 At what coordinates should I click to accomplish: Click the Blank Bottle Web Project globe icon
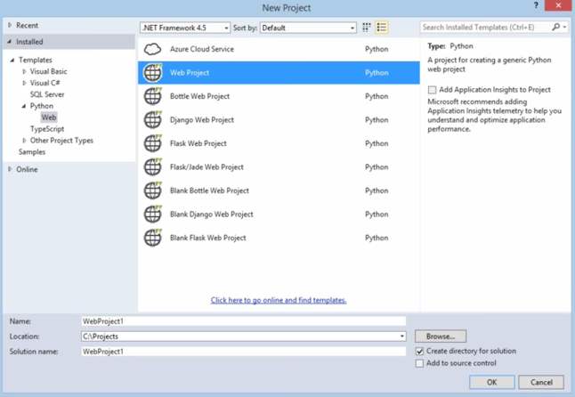point(153,190)
